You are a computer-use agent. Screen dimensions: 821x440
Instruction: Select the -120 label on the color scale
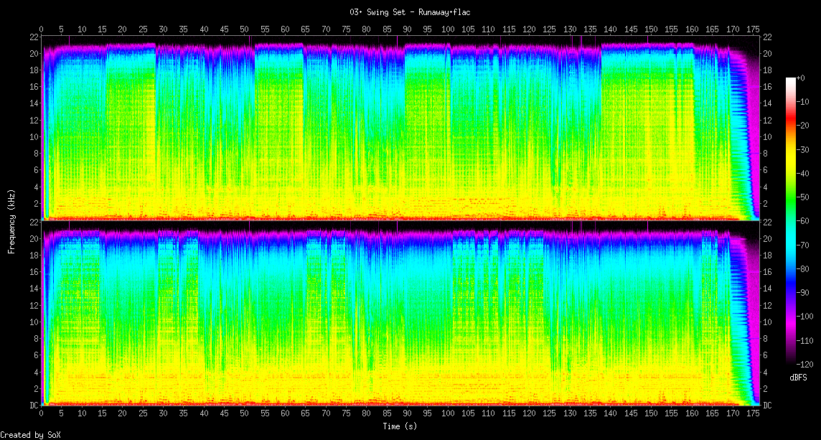[807, 364]
